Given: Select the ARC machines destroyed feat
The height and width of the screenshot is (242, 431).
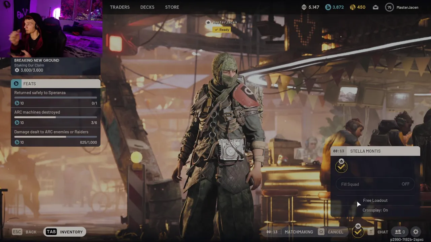Looking at the screenshot, I should (56, 117).
